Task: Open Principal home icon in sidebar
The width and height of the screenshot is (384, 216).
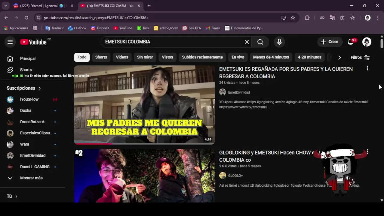Action: [x=10, y=58]
